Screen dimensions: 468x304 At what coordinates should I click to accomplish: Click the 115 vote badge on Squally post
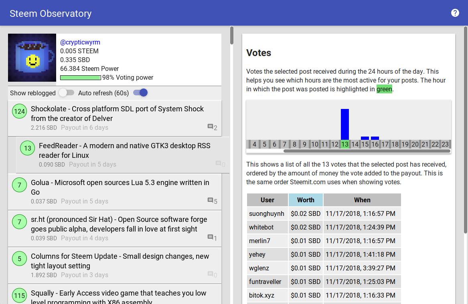tap(19, 295)
